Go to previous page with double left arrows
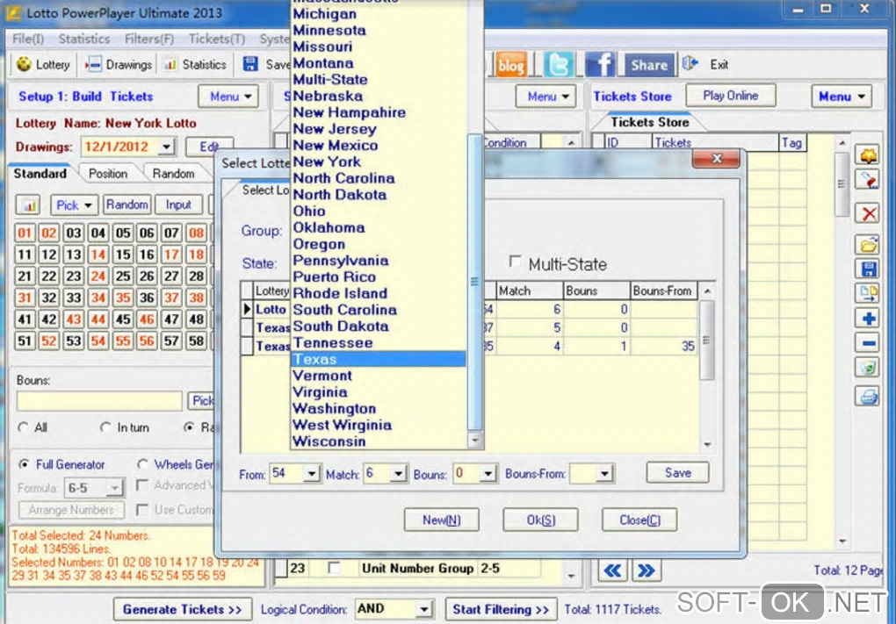 (612, 570)
